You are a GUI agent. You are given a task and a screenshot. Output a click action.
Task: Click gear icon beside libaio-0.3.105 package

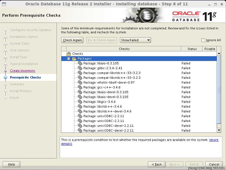point(80,63)
